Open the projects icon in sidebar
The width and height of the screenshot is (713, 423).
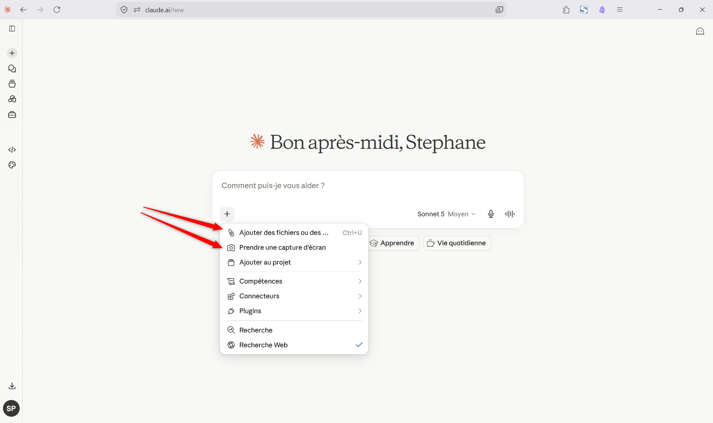[x=12, y=84]
